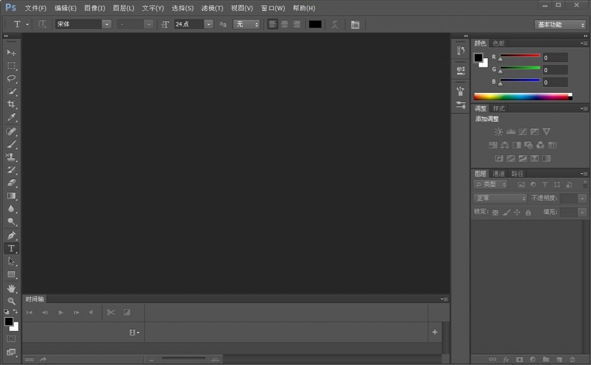
Task: Toggle the text orientation button
Action: [x=42, y=24]
